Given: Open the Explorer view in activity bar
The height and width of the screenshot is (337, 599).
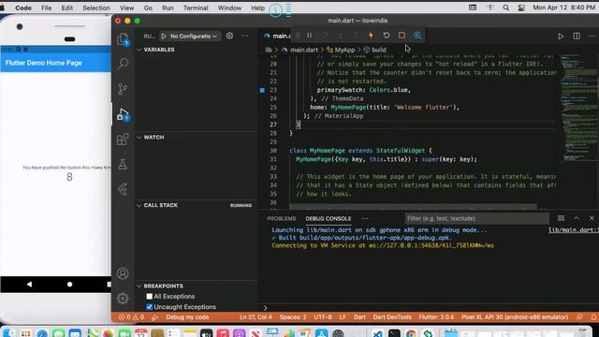Looking at the screenshot, I should click(123, 39).
